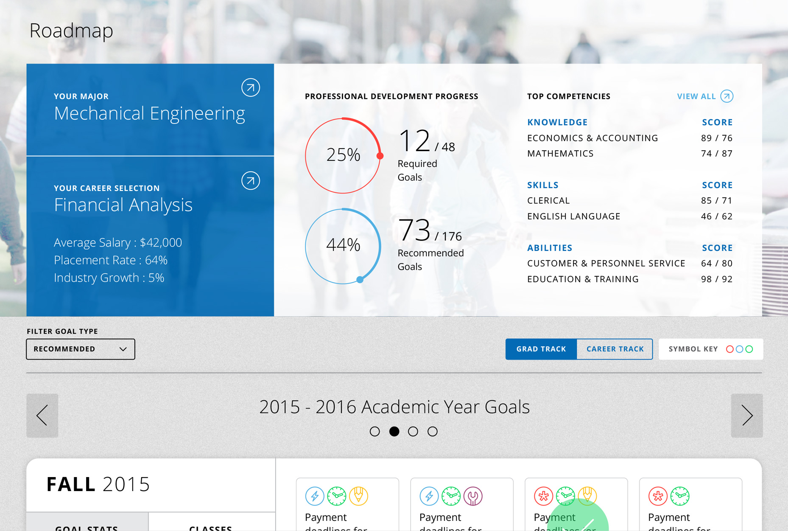Viewport: 788px width, 531px height.
Task: Click yellow pencil icon on third goal card
Action: (x=588, y=496)
